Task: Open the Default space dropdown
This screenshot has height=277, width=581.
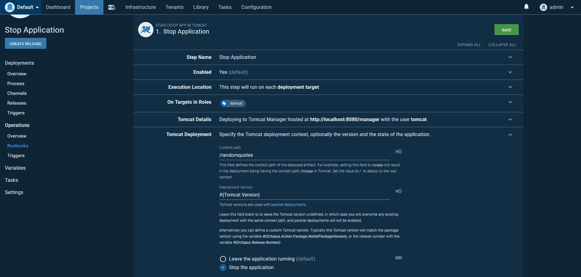Action: 22,7
